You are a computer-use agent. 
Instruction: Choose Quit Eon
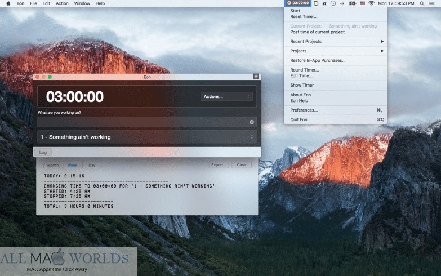click(299, 119)
